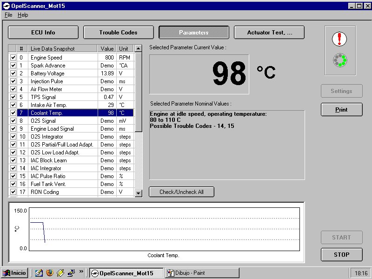The image size is (372, 279).
Task: Click the Unit column header
Action: click(x=124, y=49)
